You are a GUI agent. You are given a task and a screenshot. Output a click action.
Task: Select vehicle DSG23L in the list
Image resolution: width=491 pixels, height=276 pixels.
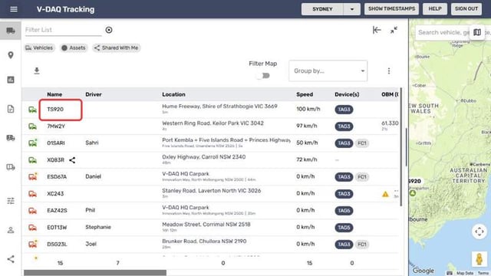coord(57,244)
